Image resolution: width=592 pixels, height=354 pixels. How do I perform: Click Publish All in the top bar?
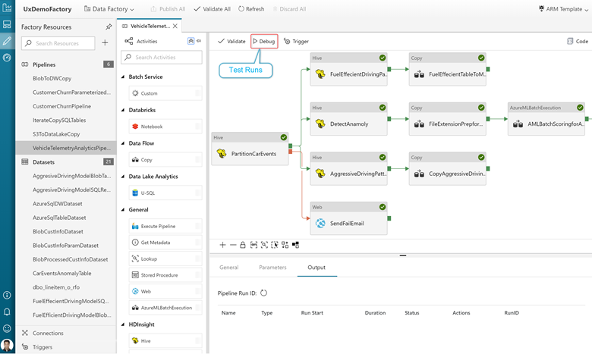(x=168, y=9)
